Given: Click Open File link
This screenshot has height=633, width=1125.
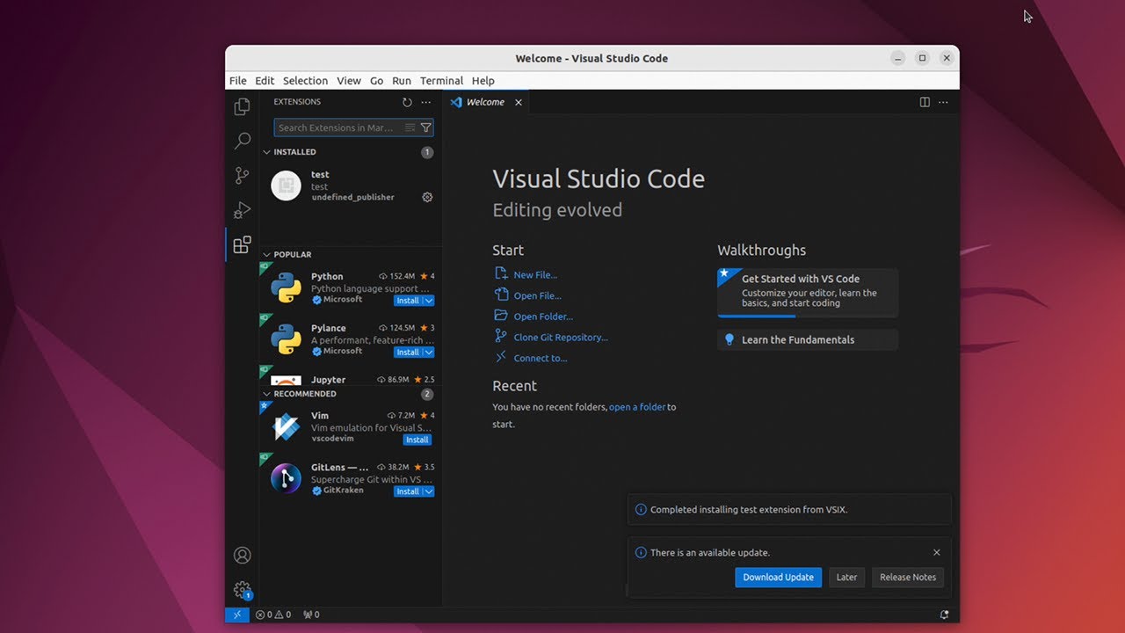Looking at the screenshot, I should pyautogui.click(x=537, y=296).
